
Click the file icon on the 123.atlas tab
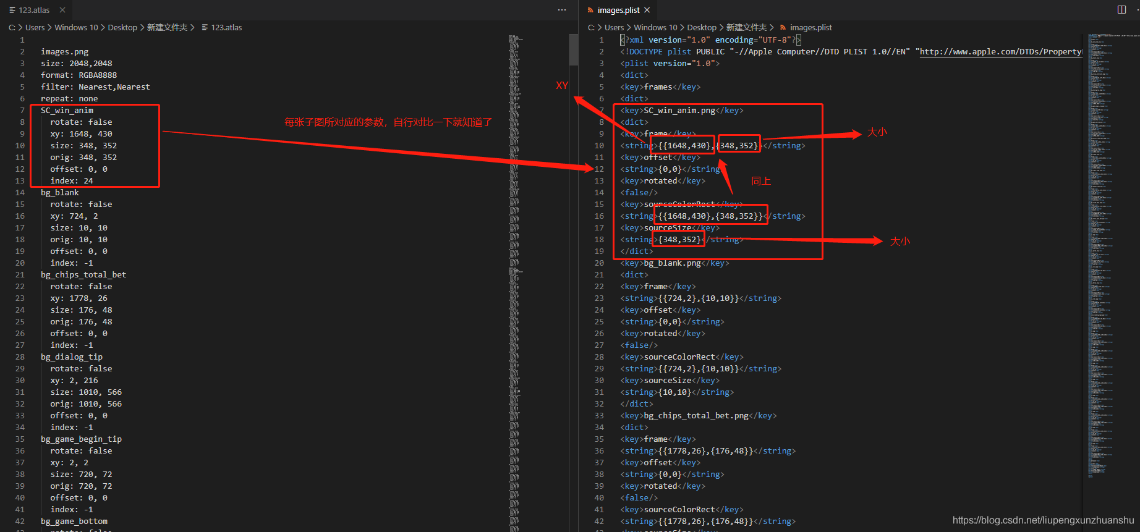pyautogui.click(x=12, y=10)
